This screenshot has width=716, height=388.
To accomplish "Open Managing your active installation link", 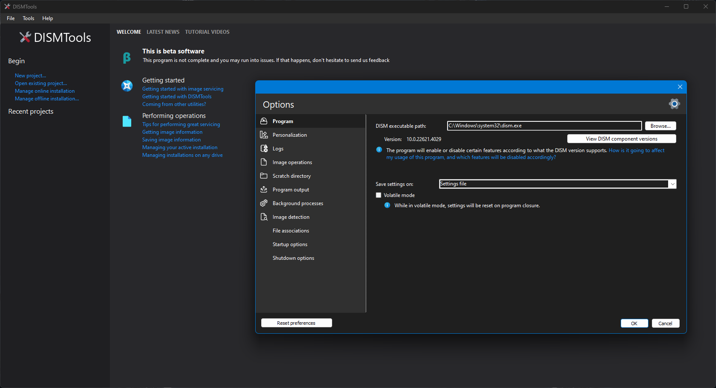I will coord(180,147).
